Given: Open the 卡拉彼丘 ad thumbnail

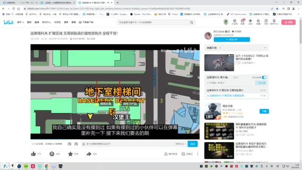Looking at the screenshot, I should (219, 63).
